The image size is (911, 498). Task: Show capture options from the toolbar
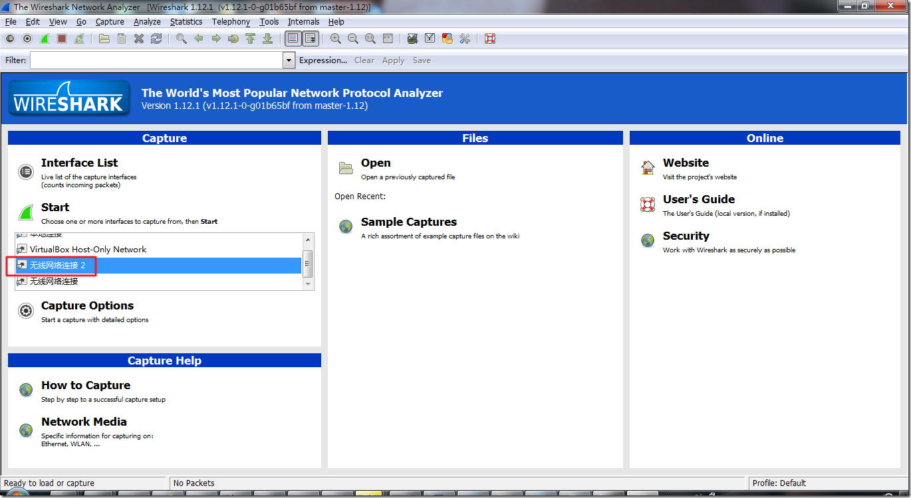(27, 39)
